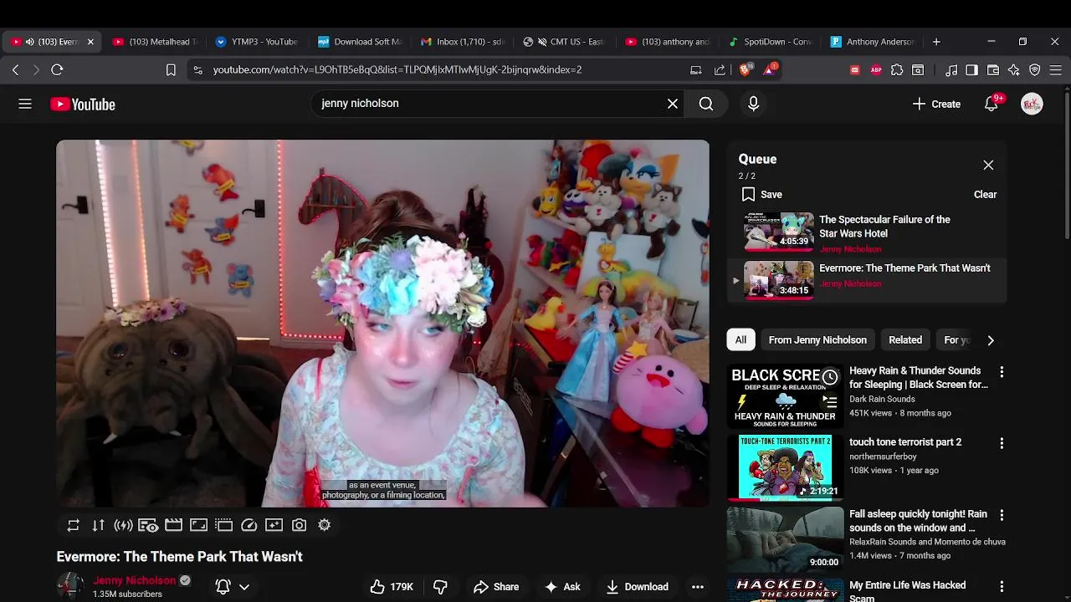Toggle volume boost lightning icon under player

pos(124,525)
